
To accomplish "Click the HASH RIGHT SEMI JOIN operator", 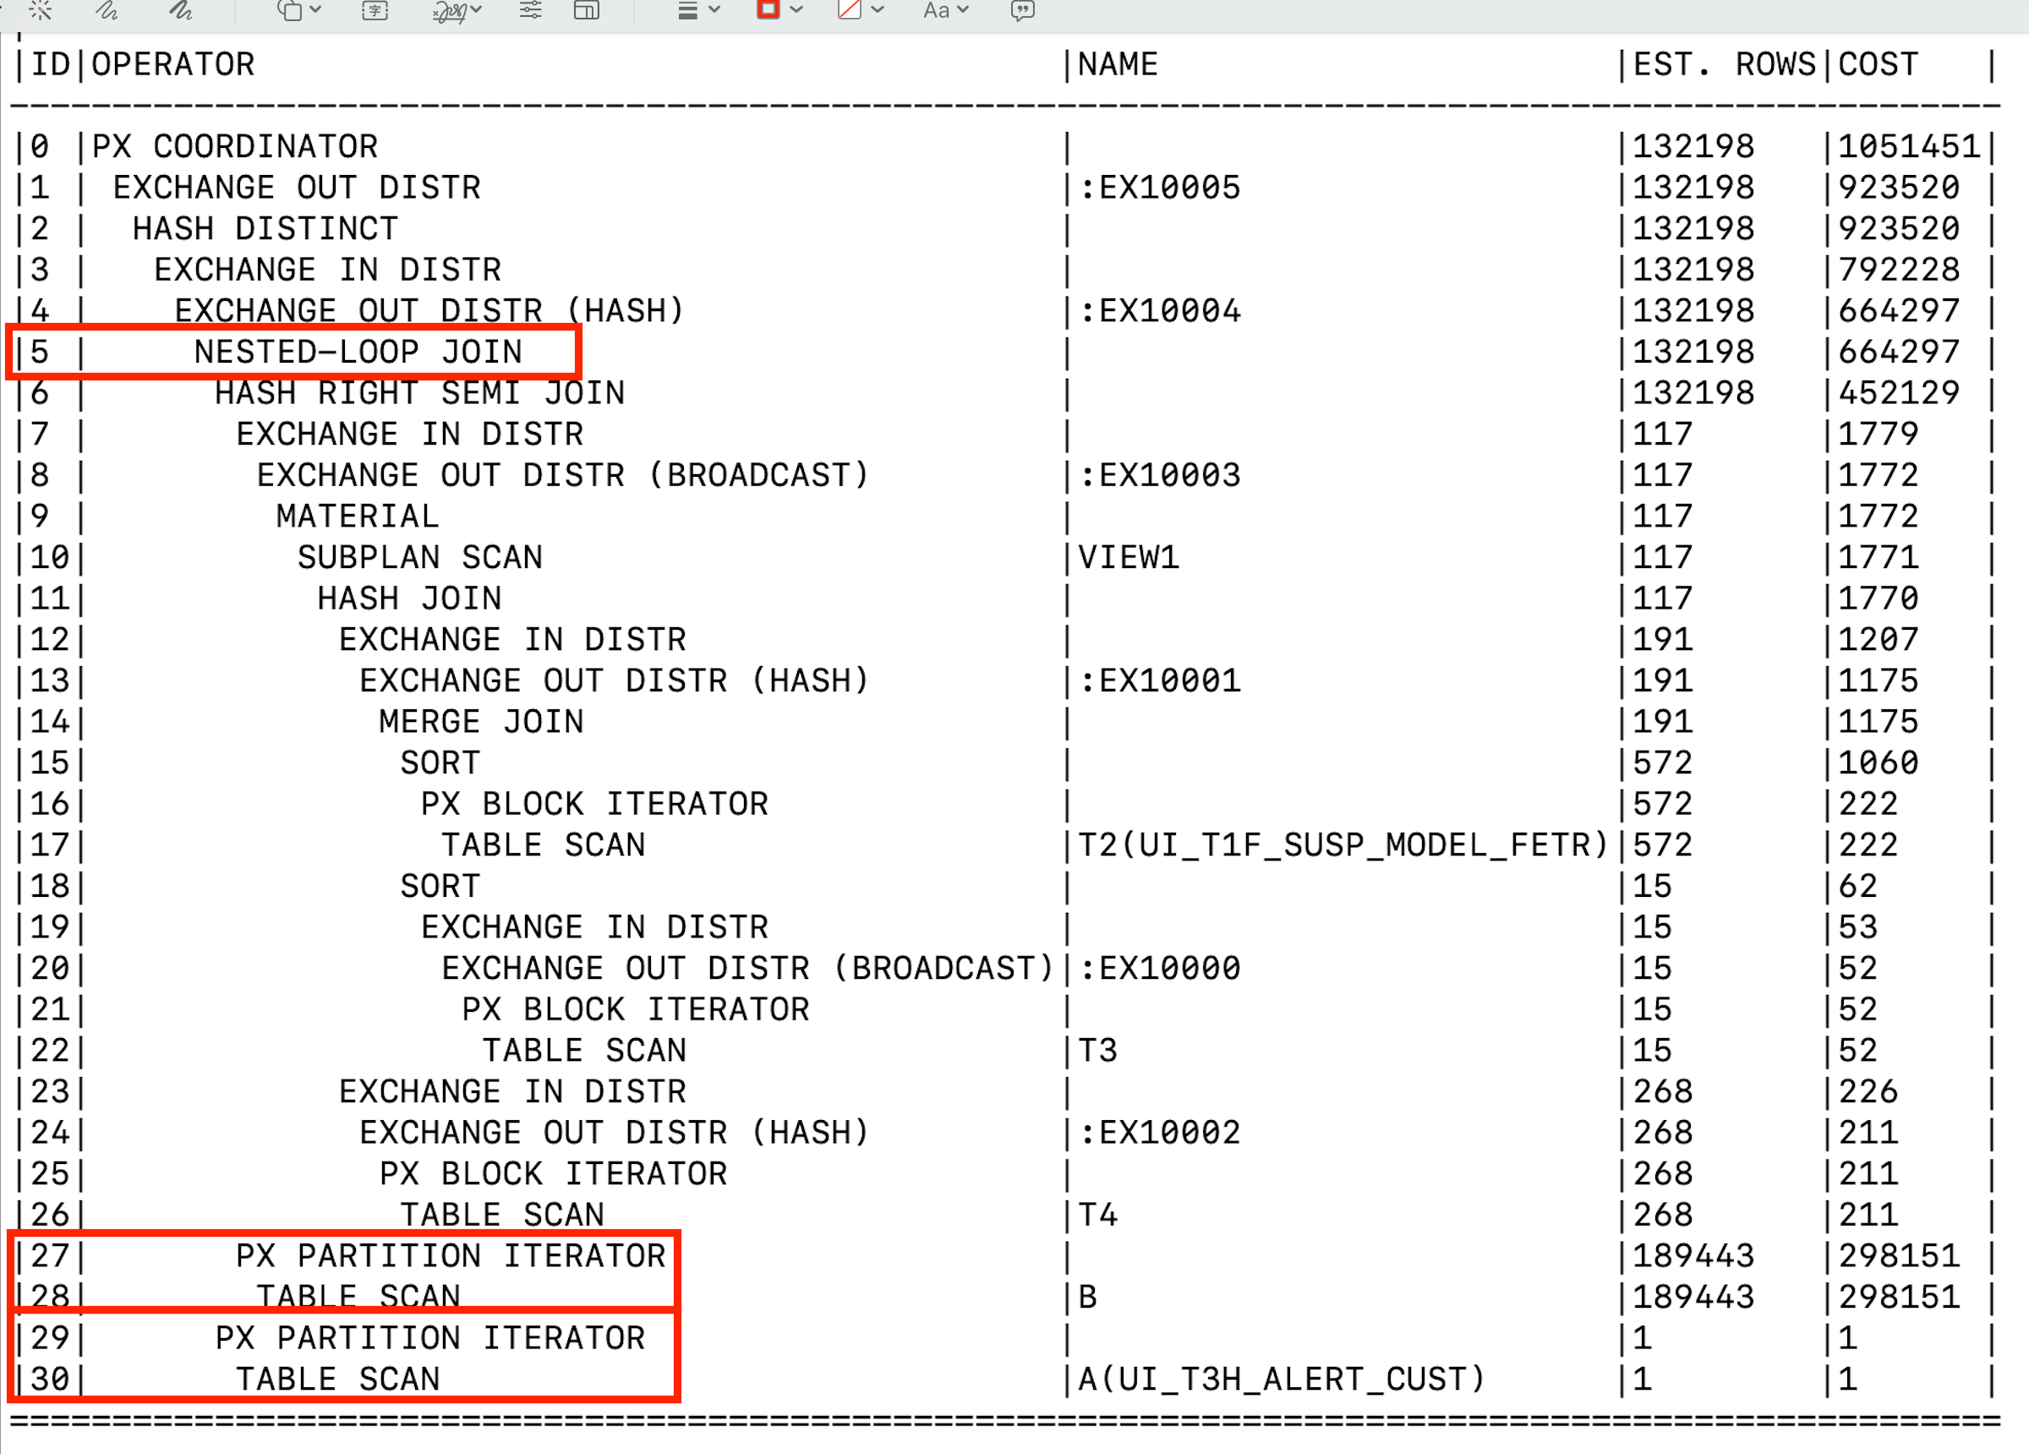I will coord(419,393).
